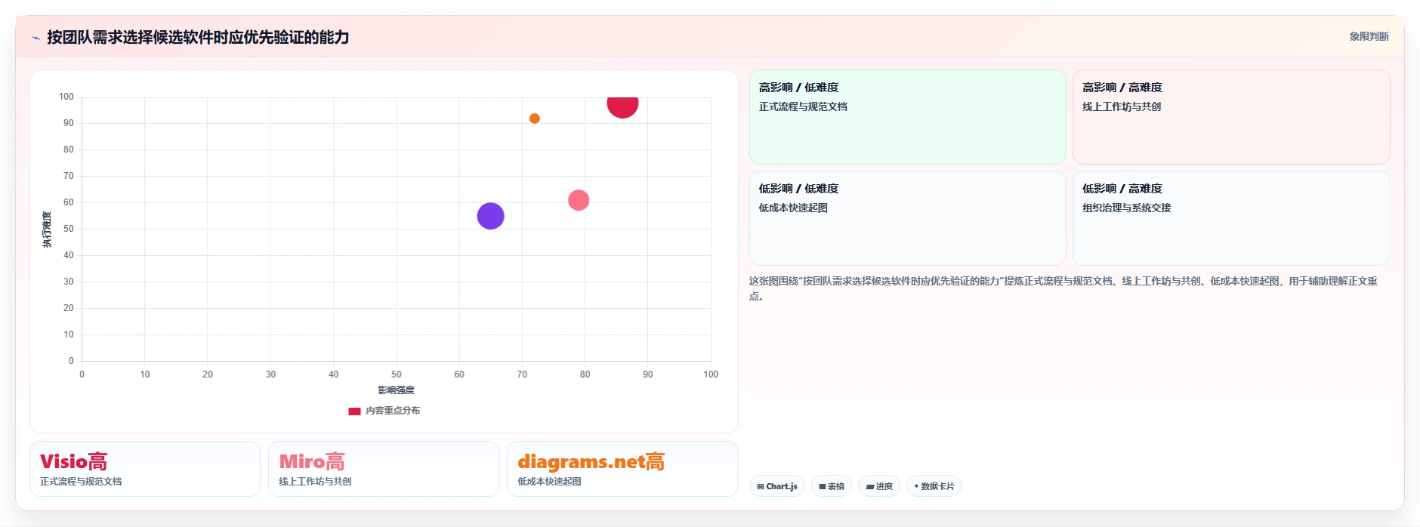Click the small icon before the card title

pos(35,38)
